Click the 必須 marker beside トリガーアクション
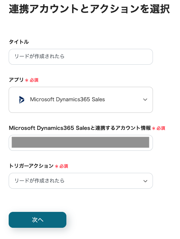Image resolution: width=180 pixels, height=239 pixels. coord(64,166)
